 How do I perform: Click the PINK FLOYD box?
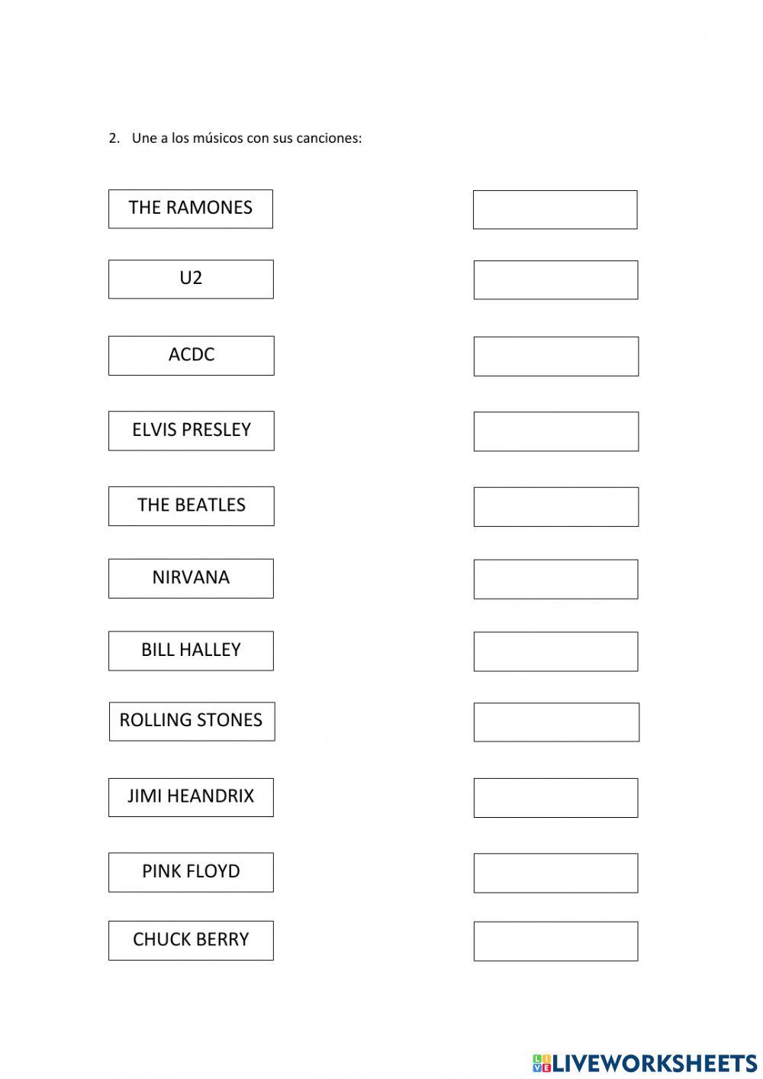click(x=191, y=872)
